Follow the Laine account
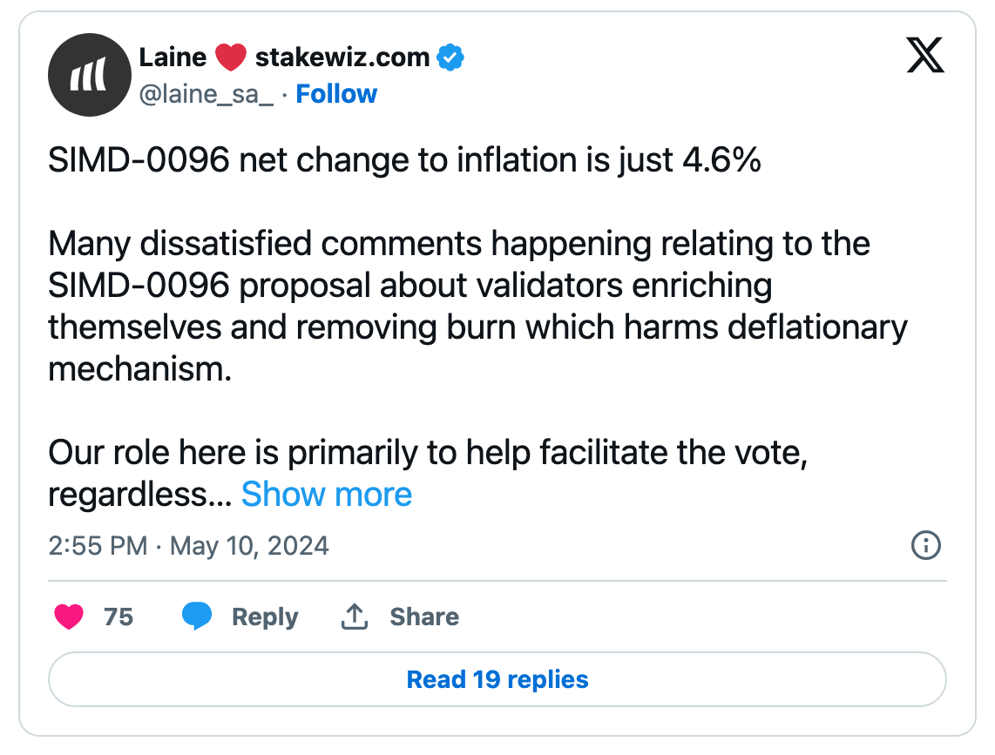995x755 pixels. click(336, 94)
